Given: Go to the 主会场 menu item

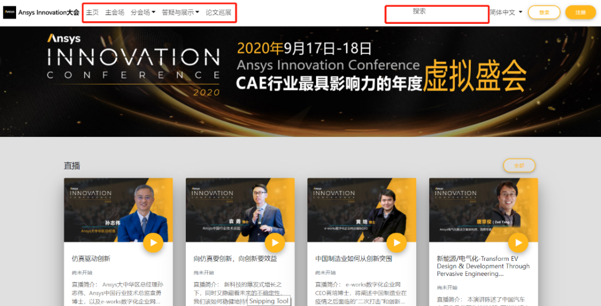Looking at the screenshot, I should pyautogui.click(x=115, y=12).
